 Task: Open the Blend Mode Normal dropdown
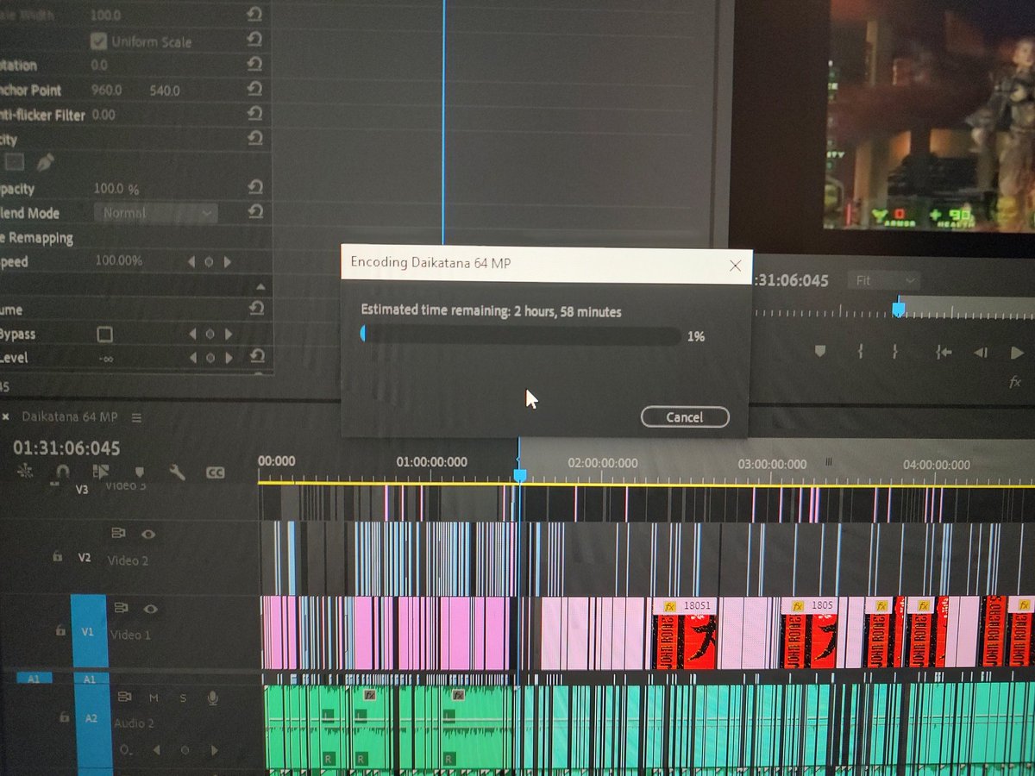pos(156,212)
